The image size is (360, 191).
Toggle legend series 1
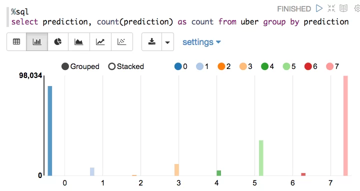pyautogui.click(x=202, y=66)
